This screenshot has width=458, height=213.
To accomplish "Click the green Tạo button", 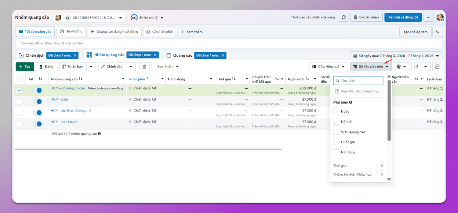I will coord(25,66).
